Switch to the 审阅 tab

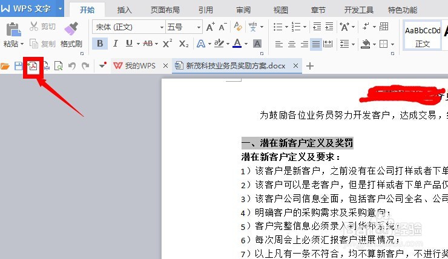coord(243,10)
